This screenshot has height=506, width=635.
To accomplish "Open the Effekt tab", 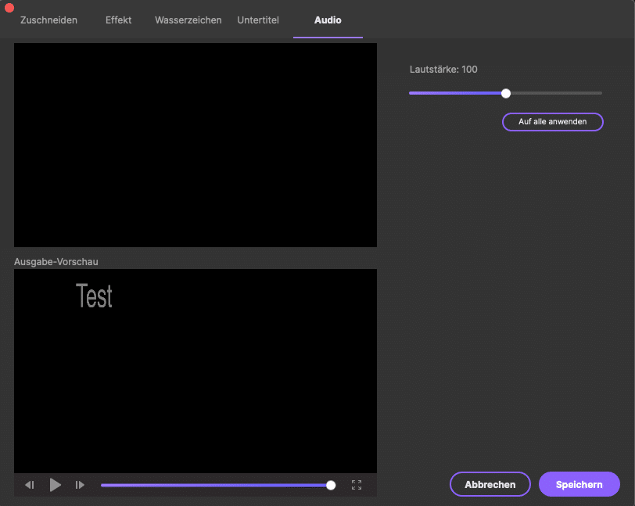I will 119,20.
